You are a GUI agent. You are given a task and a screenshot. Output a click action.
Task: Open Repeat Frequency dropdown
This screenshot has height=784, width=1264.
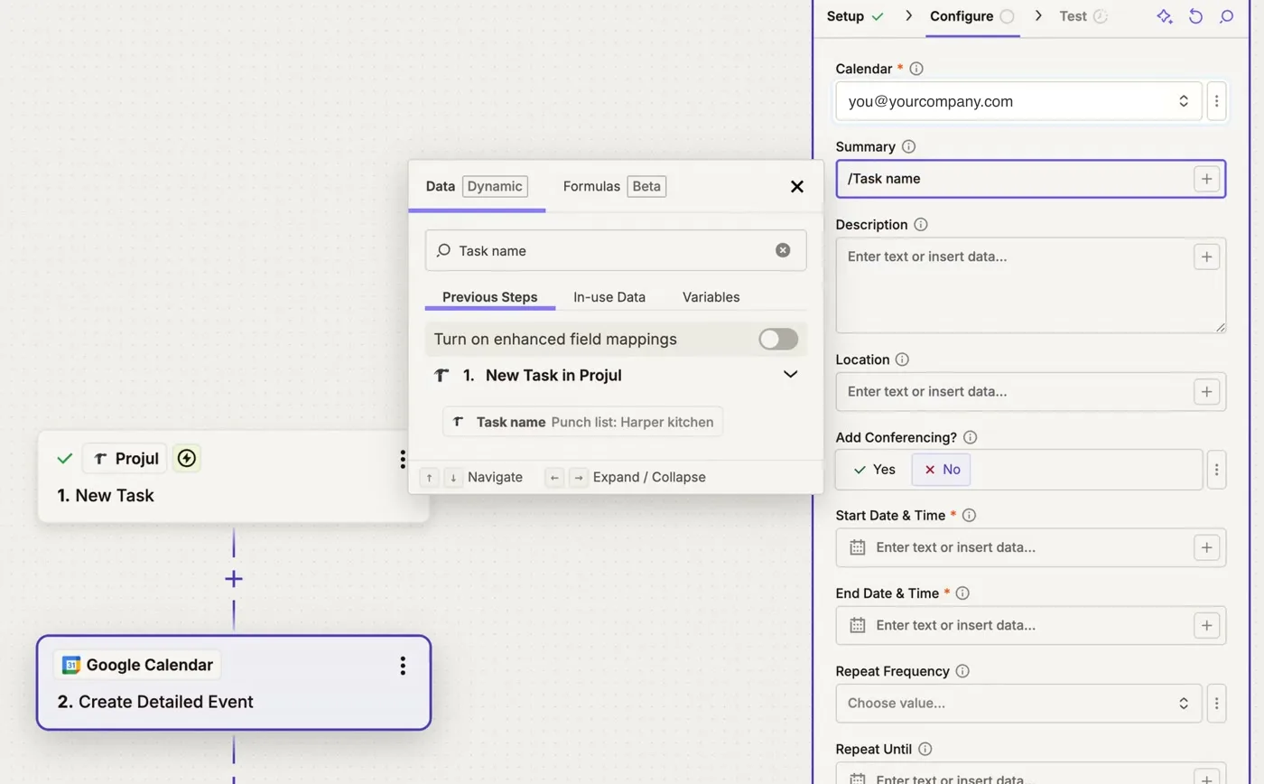point(1018,703)
